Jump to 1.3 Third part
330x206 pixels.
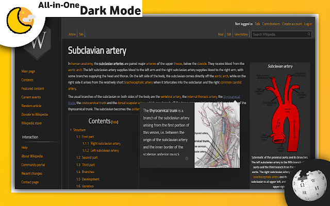coord(86,165)
